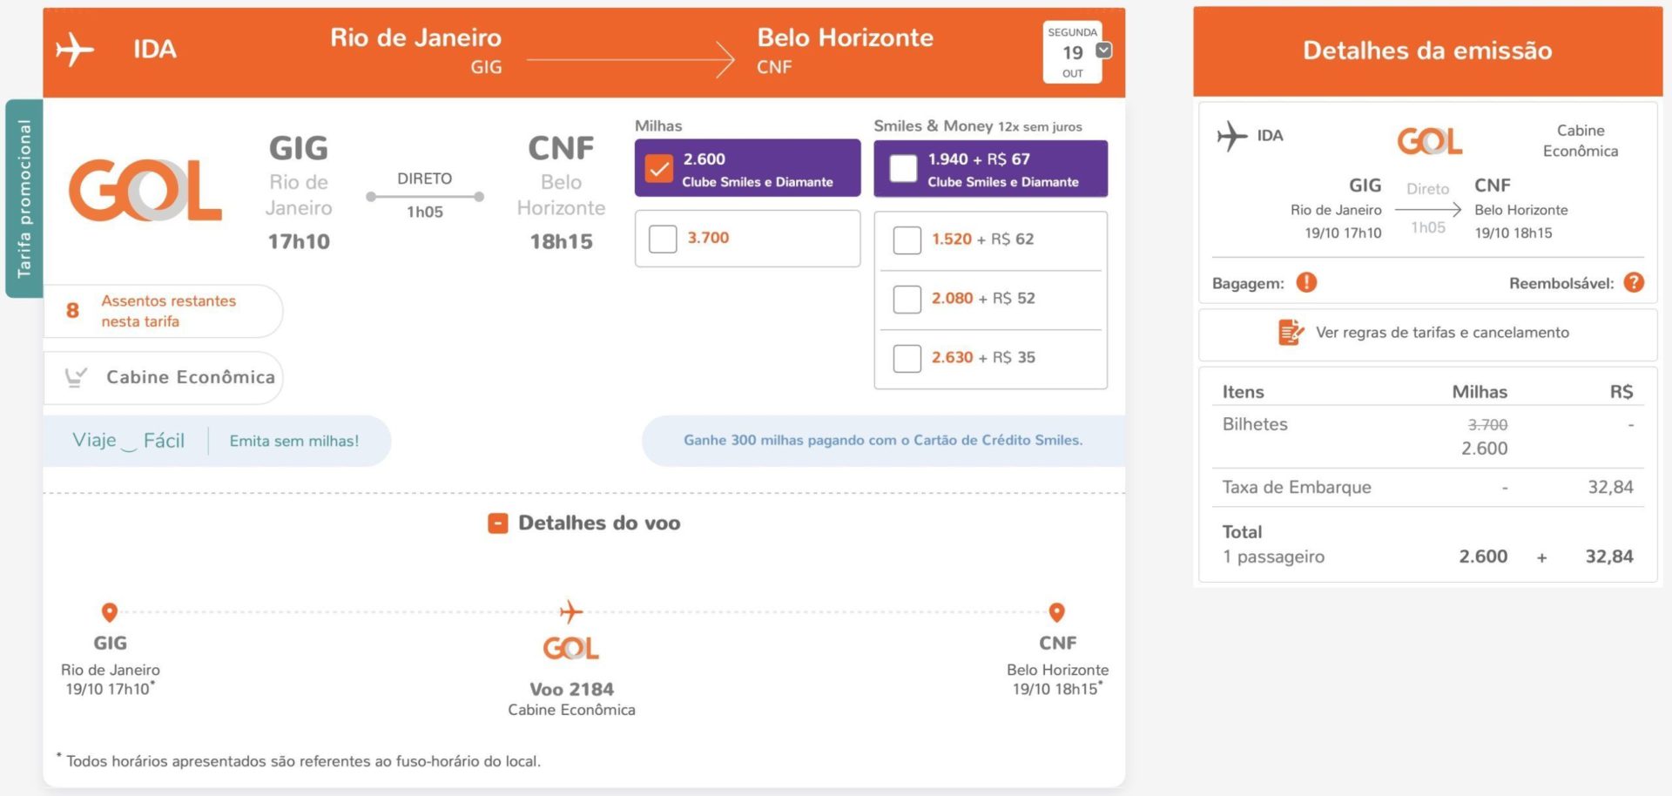The width and height of the screenshot is (1672, 796).
Task: Click the airplane icon in Detalhes da emissão
Action: click(1232, 136)
